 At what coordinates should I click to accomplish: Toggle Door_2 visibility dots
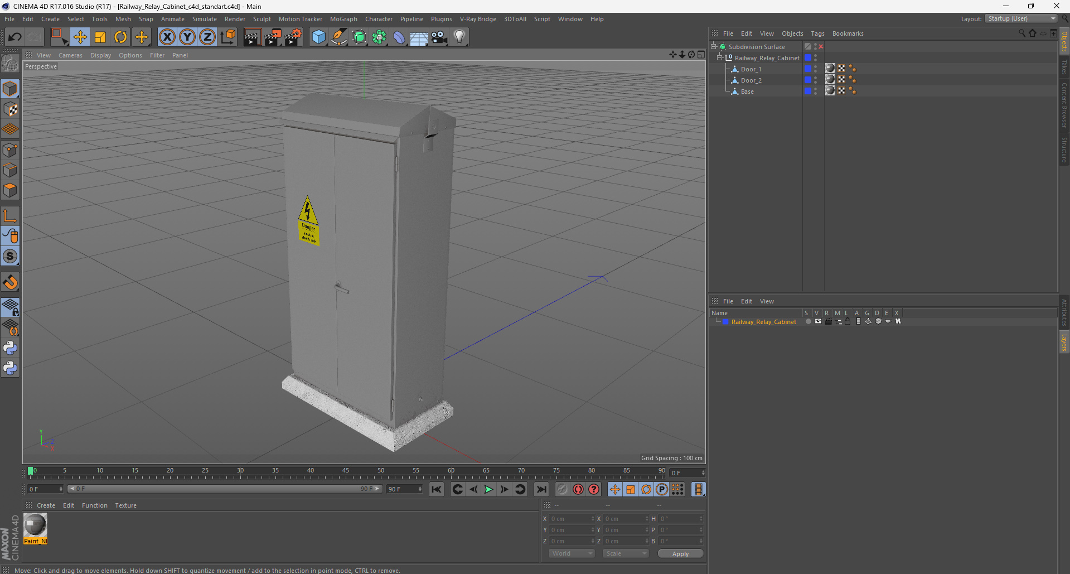[x=815, y=80]
